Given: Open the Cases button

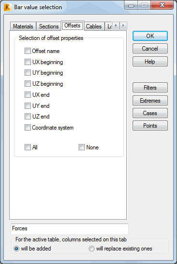Looking at the screenshot, I should [x=150, y=113].
